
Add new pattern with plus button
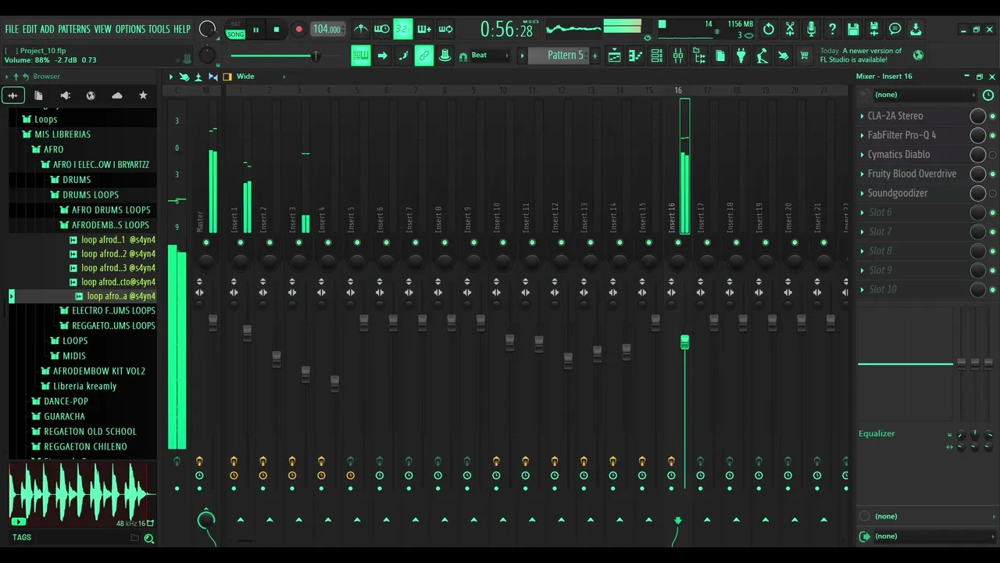[x=595, y=56]
